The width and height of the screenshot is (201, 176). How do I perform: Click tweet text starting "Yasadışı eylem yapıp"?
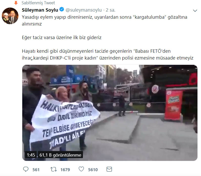coord(104,20)
